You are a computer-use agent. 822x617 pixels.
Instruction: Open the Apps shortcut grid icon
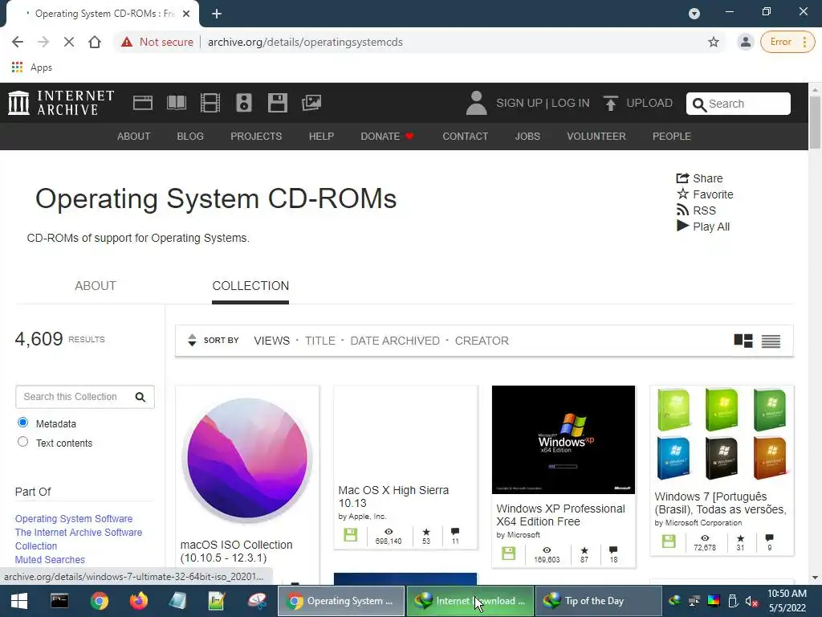coord(18,67)
